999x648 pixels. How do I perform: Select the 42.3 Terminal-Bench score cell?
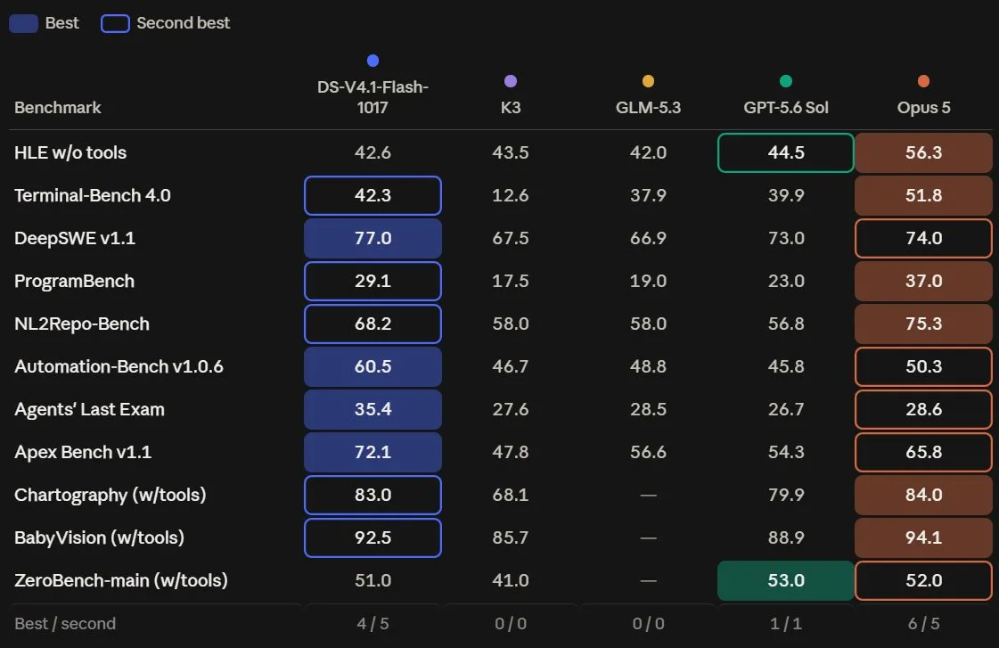373,195
